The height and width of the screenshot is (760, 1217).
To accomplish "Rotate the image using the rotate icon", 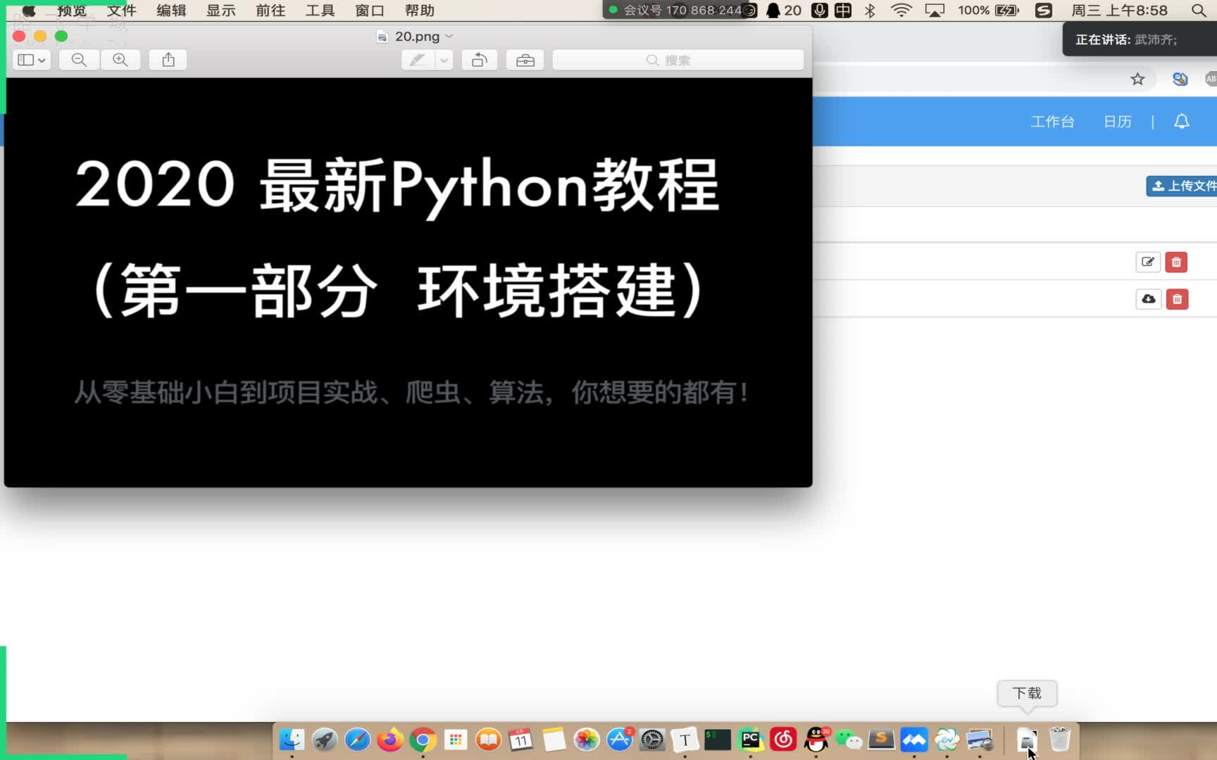I will click(480, 60).
